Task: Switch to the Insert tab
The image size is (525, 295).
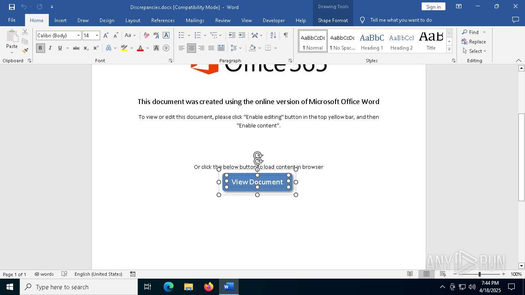Action: 60,20
